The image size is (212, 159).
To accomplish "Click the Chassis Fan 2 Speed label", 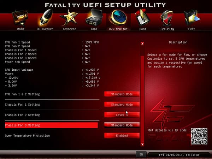I will tap(21, 54).
